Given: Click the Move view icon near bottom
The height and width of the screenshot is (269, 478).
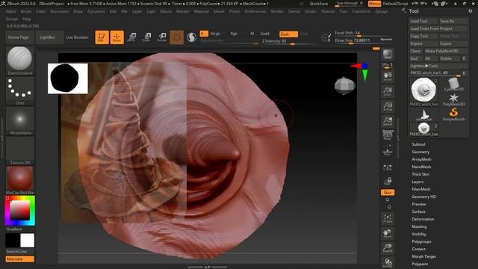Looking at the screenshot, I should click(x=388, y=233).
